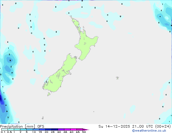Screen dimensions: 172x133
Task: Click the '(00+24)' forecast offset text
Action: coord(163,126)
